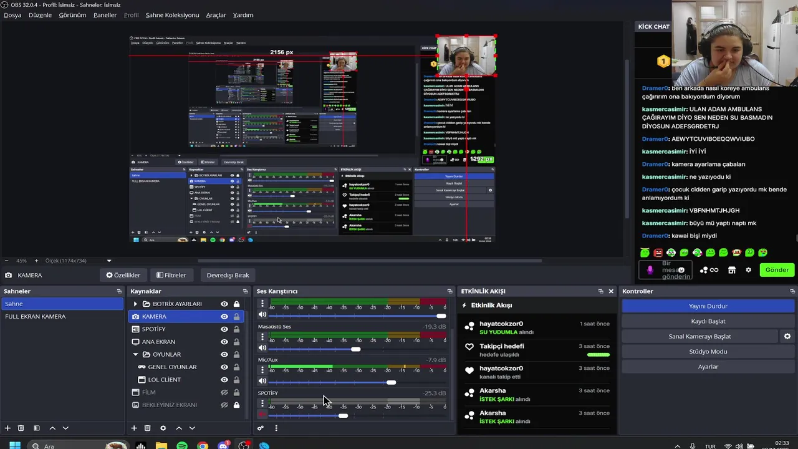
Task: Mute the Mic/Aux audio channel
Action: click(262, 381)
